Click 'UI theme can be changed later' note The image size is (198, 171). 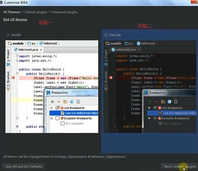click(64, 157)
